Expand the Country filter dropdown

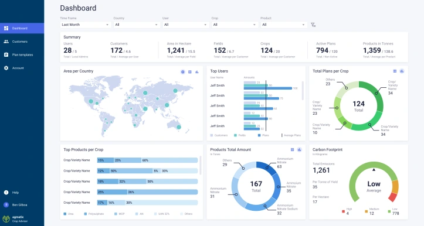point(137,25)
